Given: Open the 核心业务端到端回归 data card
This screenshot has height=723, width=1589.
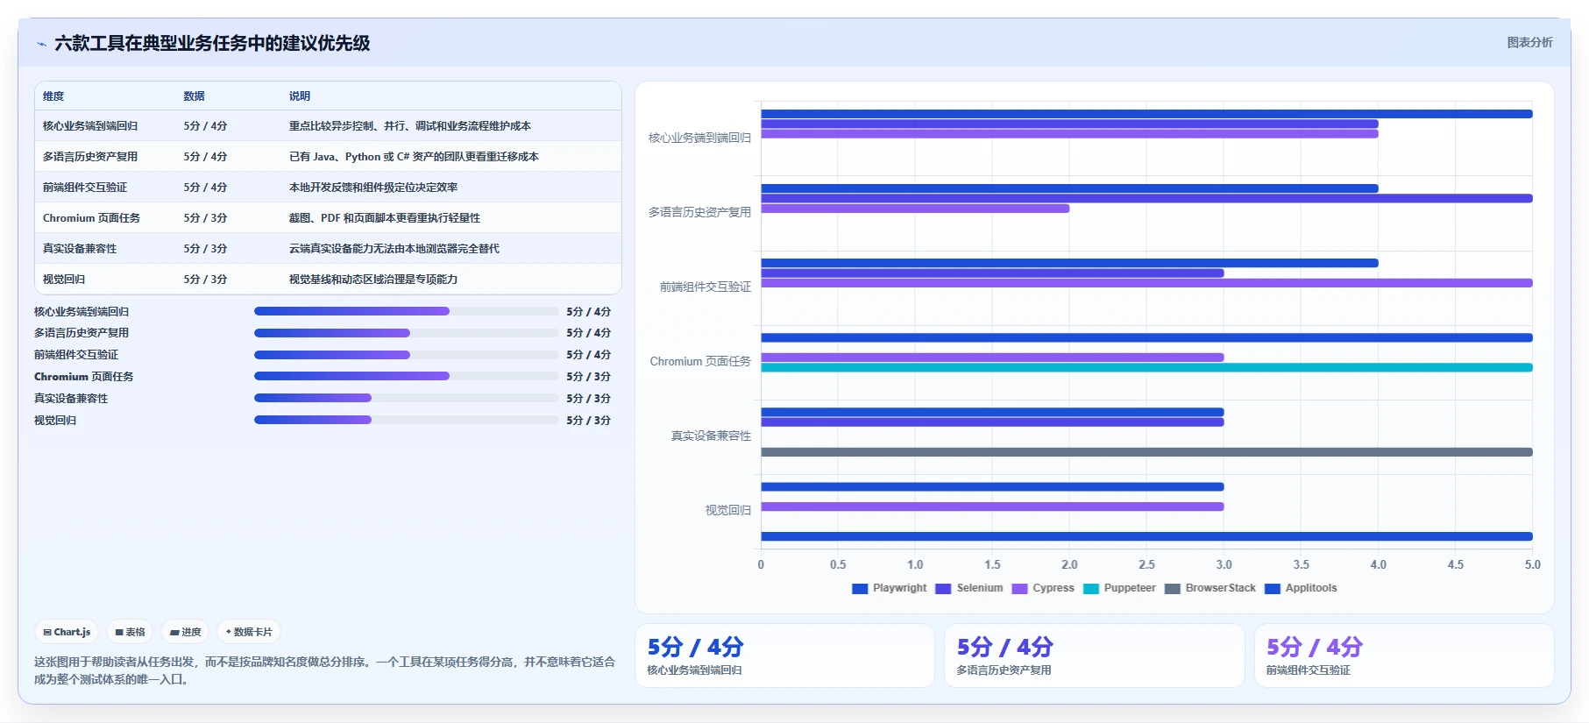Looking at the screenshot, I should 784,656.
